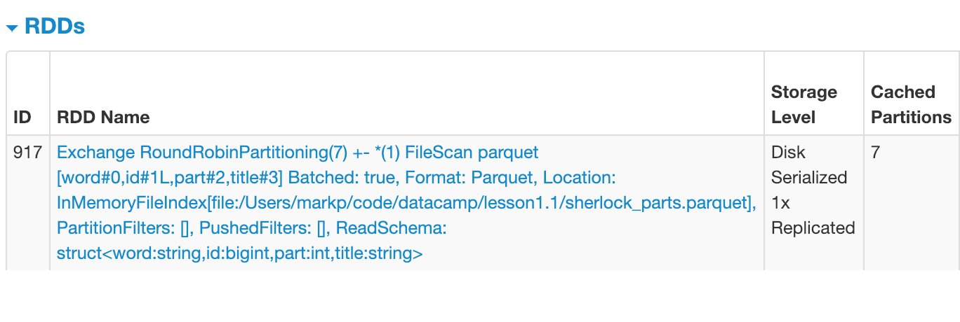Screen dimensions: 960x322
Task: Sort by the ID column header
Action: coord(22,118)
